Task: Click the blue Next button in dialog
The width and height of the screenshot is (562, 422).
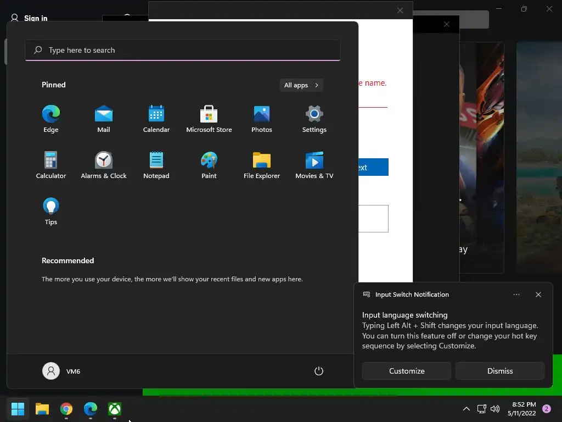Action: tap(373, 167)
